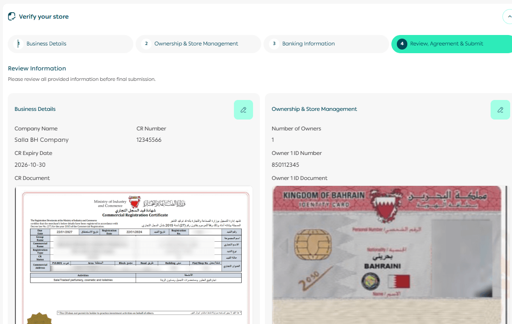Edit the Ownership & Store Management section

click(500, 110)
